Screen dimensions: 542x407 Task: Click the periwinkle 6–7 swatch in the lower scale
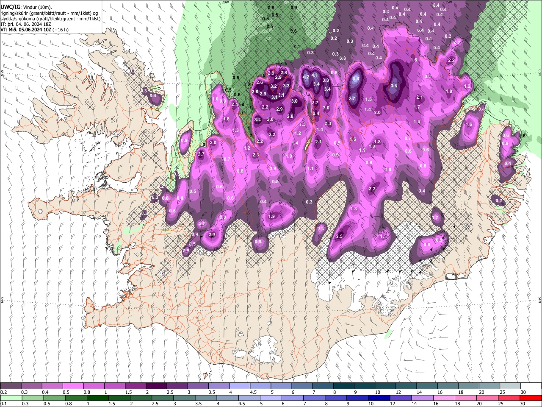coord(292,398)
